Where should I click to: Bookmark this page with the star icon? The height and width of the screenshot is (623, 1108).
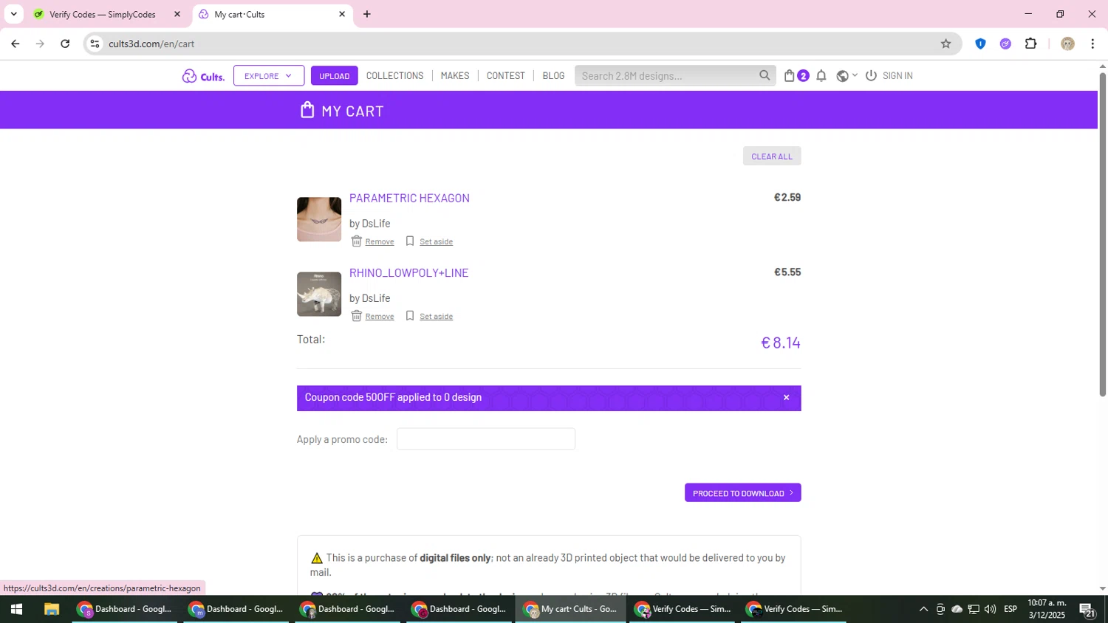point(945,44)
